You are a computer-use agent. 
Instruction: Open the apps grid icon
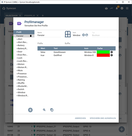(x=127, y=8)
